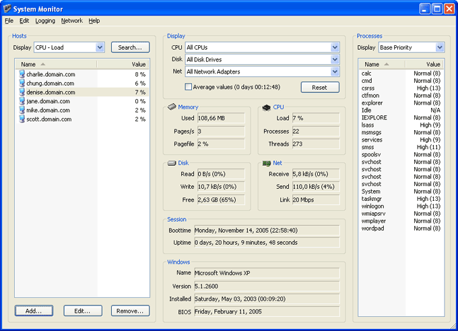Click the computer icon beside jane.domain.com
458x331 pixels.
coord(22,101)
